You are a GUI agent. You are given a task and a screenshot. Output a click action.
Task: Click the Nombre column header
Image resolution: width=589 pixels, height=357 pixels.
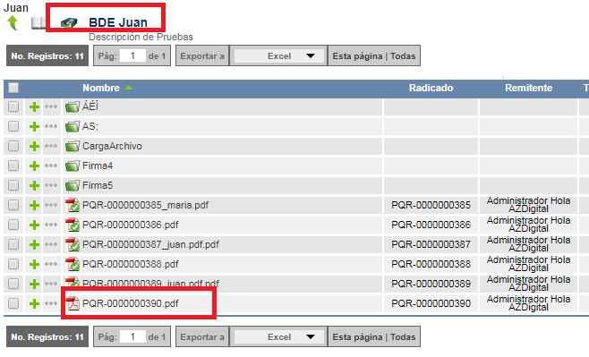click(x=101, y=88)
